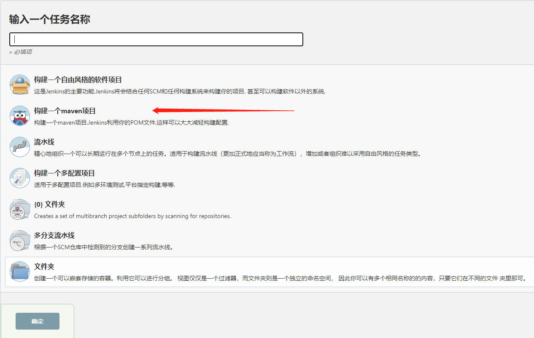Choose 构建一个maven项目 title
The width and height of the screenshot is (534, 338).
[65, 111]
